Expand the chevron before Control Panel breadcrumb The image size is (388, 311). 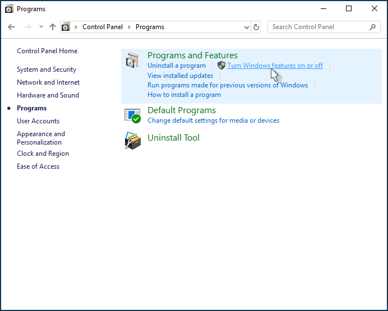pyautogui.click(x=76, y=27)
